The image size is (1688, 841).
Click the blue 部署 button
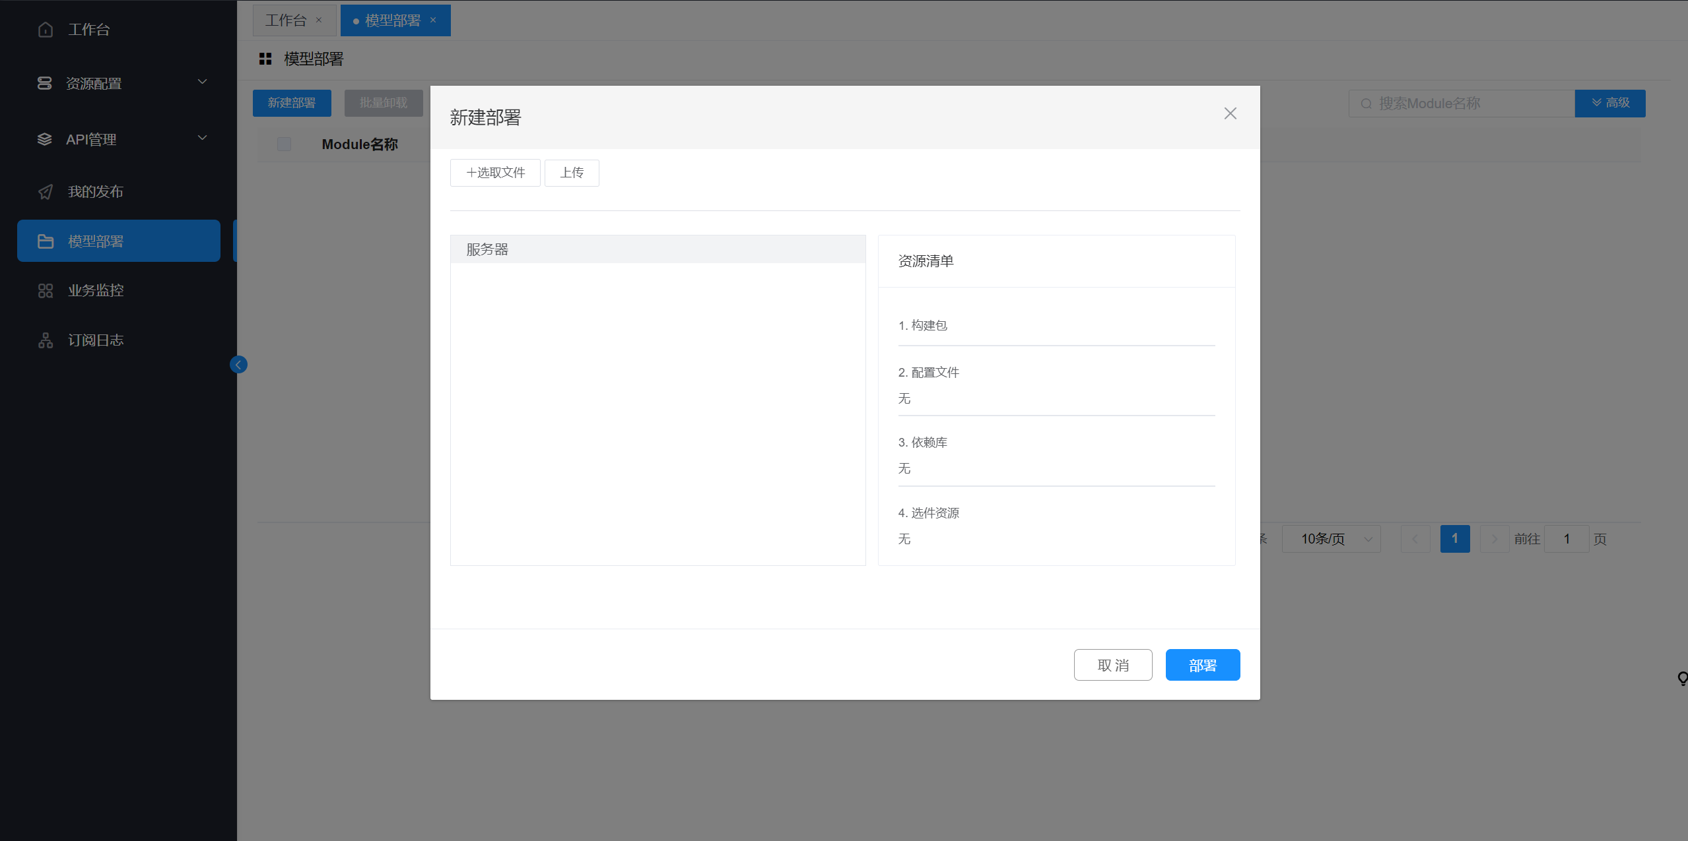pyautogui.click(x=1202, y=665)
